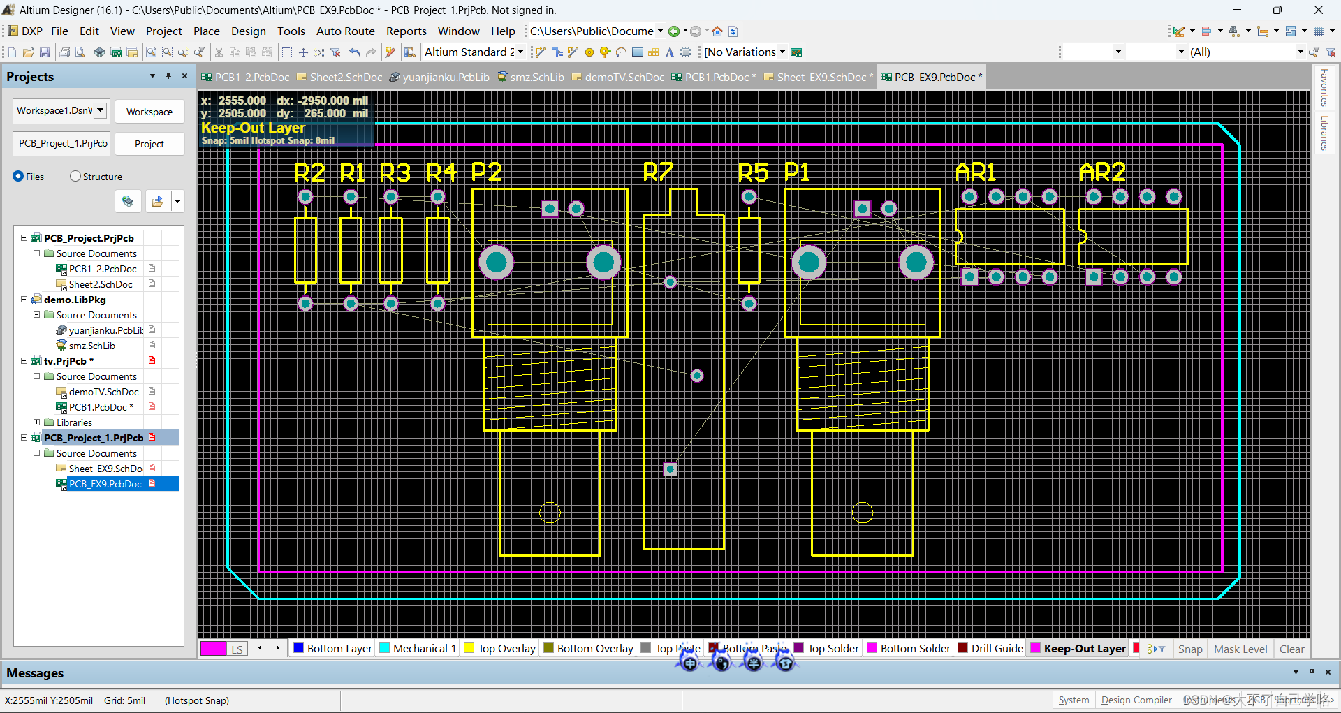Screen dimensions: 1341x713
Task: Open the (All) filter dropdown
Action: coord(1300,52)
